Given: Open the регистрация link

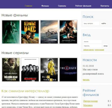Looking at the screenshot, I should pyautogui.click(x=99, y=50).
